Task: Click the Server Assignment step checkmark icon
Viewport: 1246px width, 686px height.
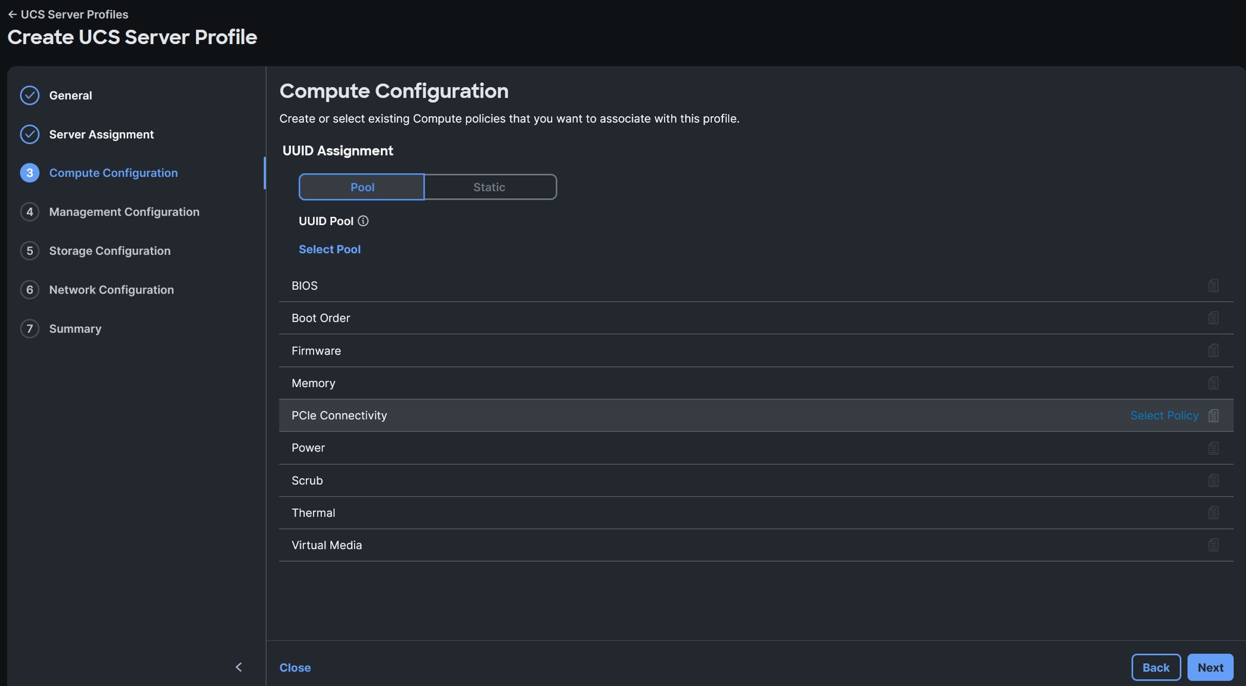Action: tap(30, 134)
